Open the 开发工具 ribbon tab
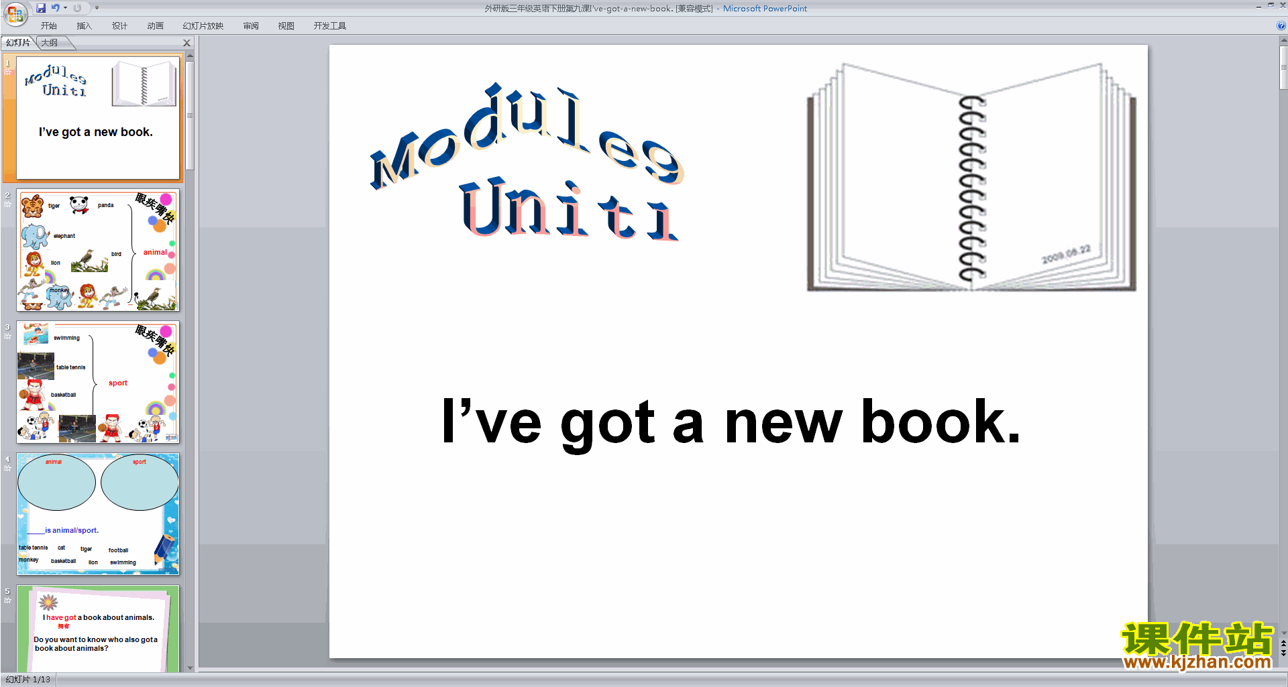The height and width of the screenshot is (687, 1288). [x=329, y=26]
